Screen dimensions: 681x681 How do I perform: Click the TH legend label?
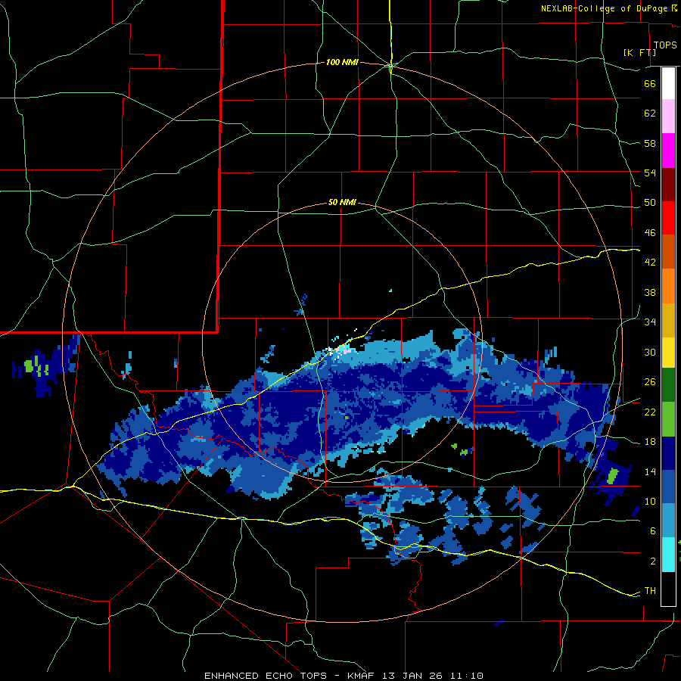(650, 591)
